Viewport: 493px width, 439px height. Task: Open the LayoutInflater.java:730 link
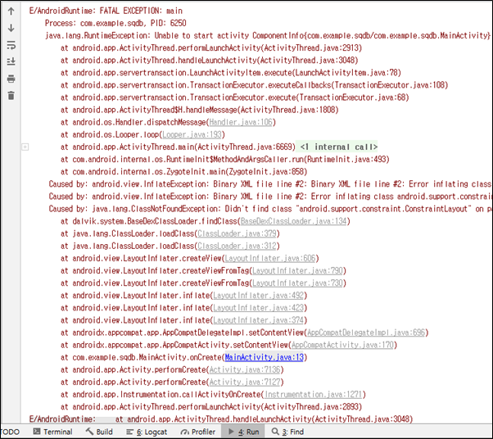click(x=297, y=283)
